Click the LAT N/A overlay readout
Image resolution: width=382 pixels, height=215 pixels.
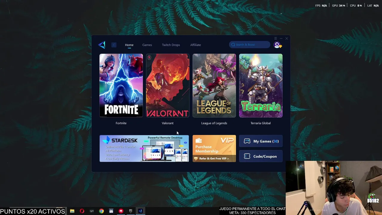[373, 6]
